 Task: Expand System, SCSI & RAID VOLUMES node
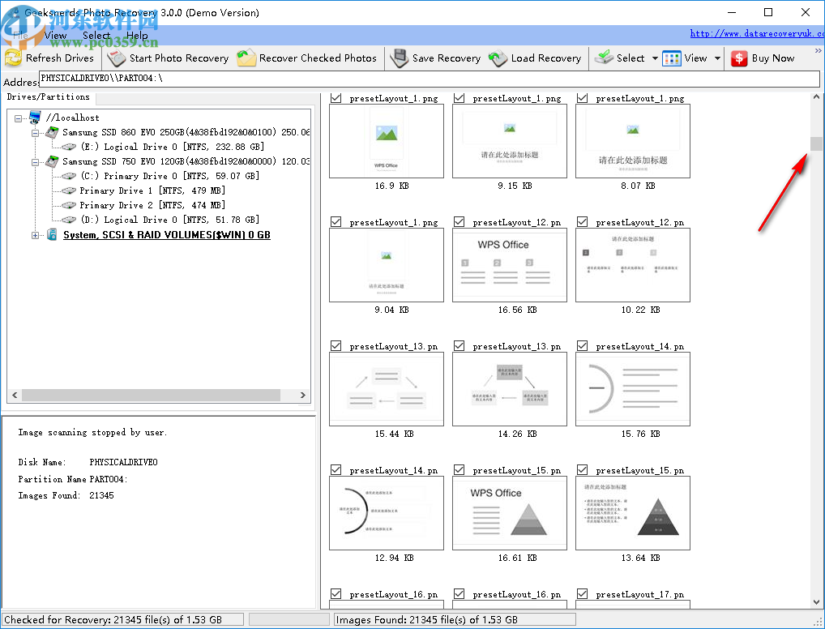click(35, 235)
